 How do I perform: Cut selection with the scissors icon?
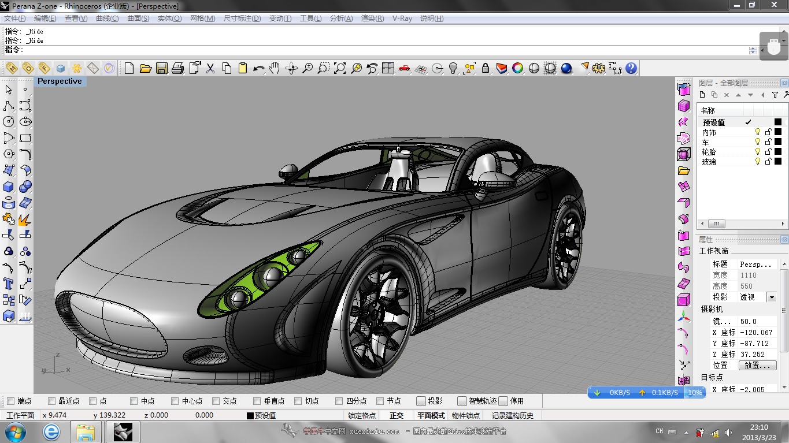210,68
